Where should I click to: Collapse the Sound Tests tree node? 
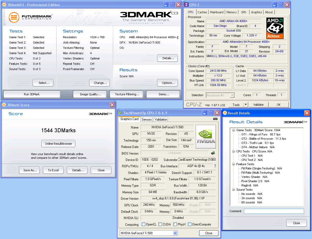233,190
